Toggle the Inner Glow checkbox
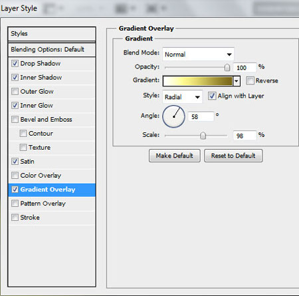 coord(15,106)
